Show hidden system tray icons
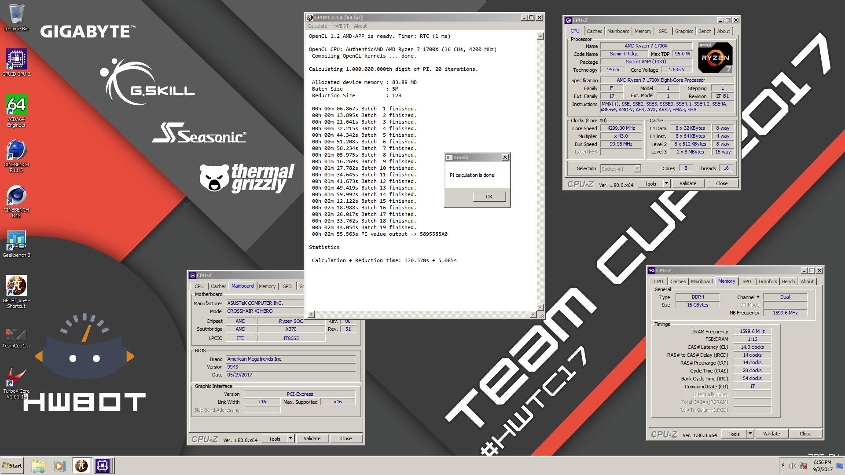 783,465
